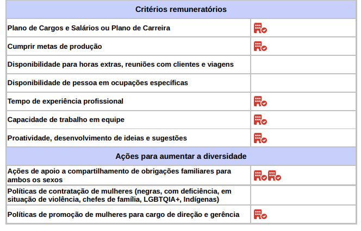Click the right building icon in Ações de apoio row
Viewport: 361px width, 231px height.
274,175
